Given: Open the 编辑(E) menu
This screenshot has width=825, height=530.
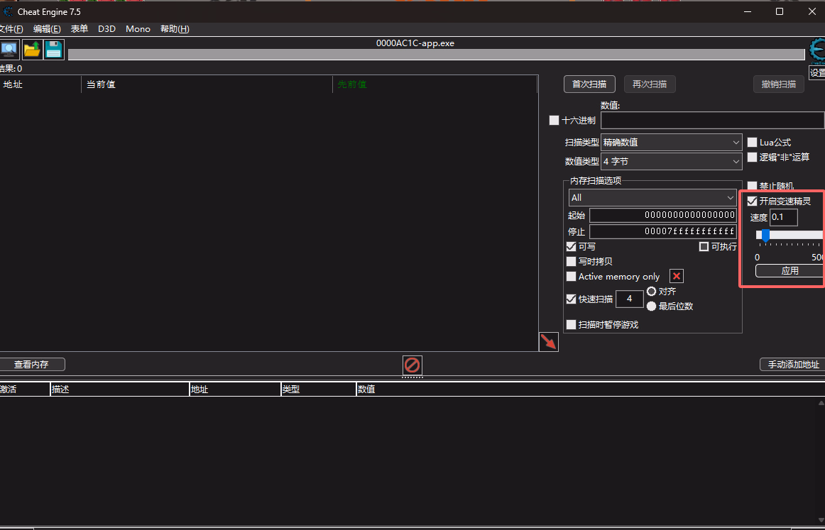Looking at the screenshot, I should tap(47, 29).
